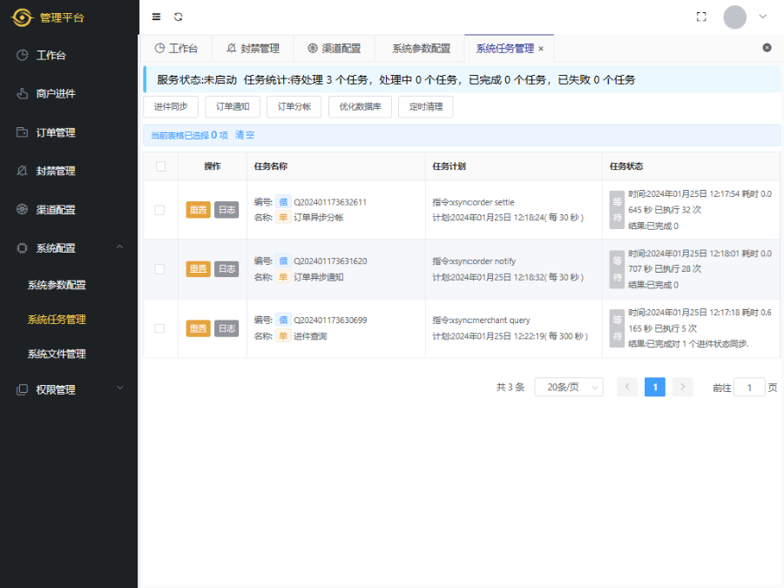Click the next page arrow

pos(682,387)
